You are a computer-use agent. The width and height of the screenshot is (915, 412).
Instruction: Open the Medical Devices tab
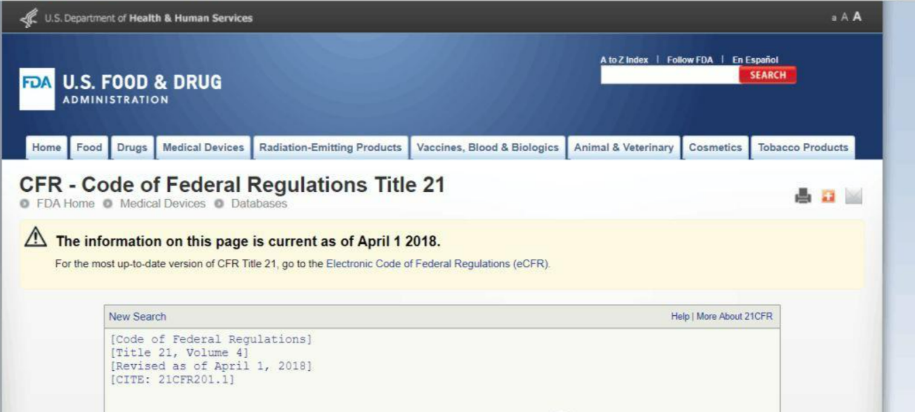pos(203,148)
